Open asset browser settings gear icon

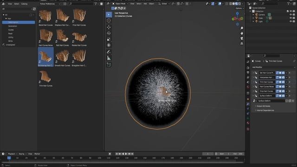point(102,4)
